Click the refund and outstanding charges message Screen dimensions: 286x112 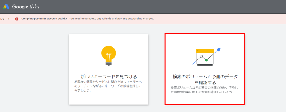[x=111, y=19]
